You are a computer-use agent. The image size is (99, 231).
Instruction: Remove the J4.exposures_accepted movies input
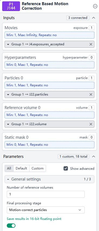[91, 44]
